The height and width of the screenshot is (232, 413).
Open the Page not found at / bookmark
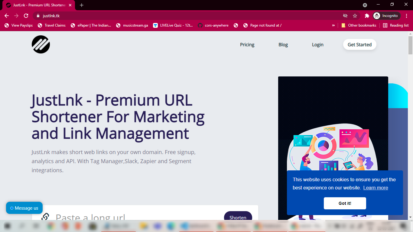coord(262,25)
